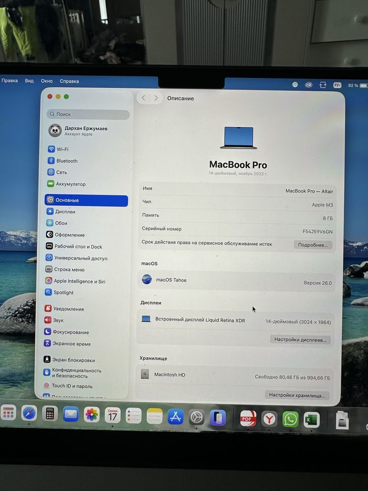Open iPhone Mirroring in the Dock

(x=218, y=418)
